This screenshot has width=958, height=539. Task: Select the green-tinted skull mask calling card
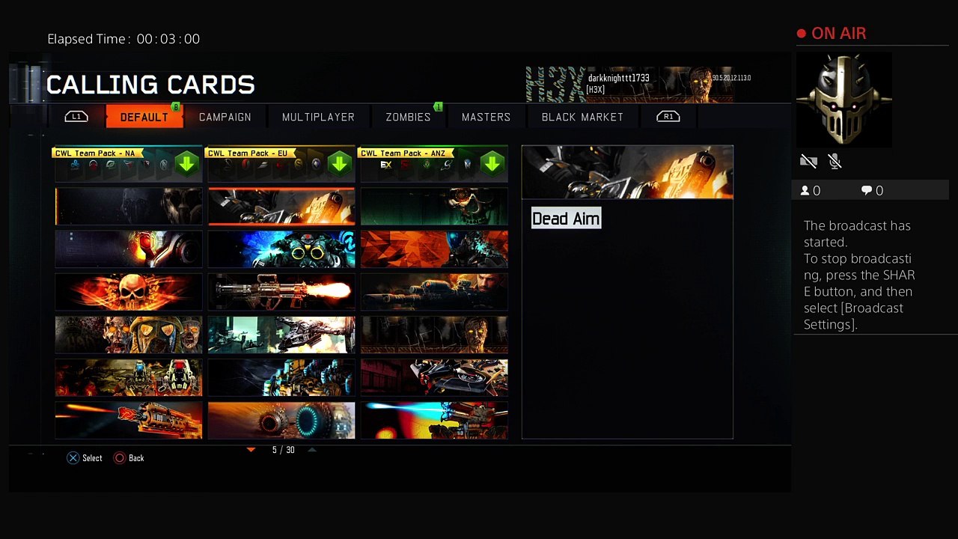click(434, 206)
